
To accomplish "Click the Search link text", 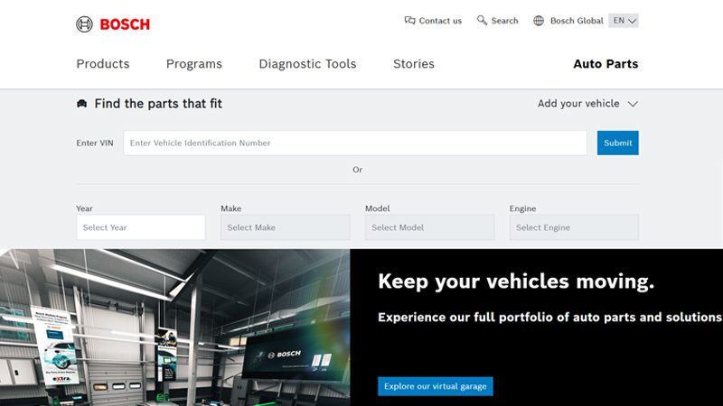I will click(504, 21).
